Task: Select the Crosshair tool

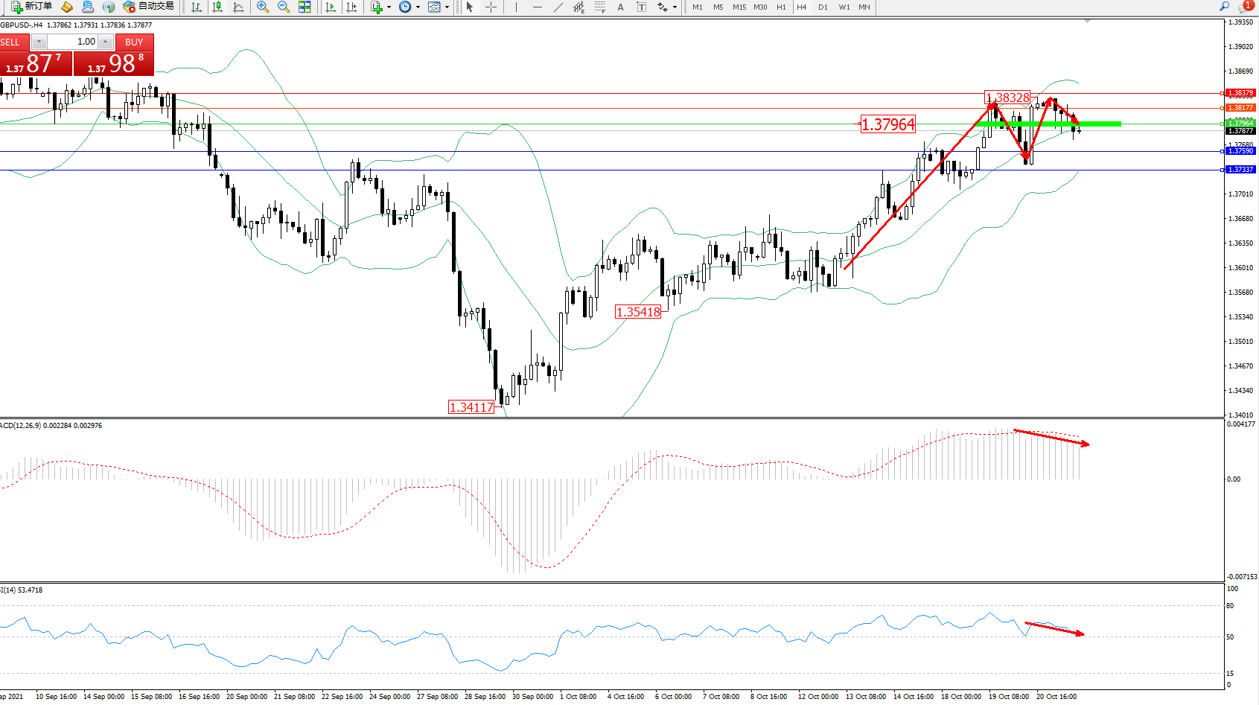Action: 491,7
